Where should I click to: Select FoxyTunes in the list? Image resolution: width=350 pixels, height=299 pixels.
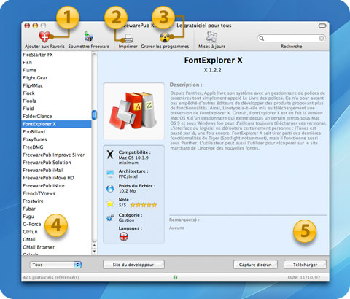(x=56, y=139)
